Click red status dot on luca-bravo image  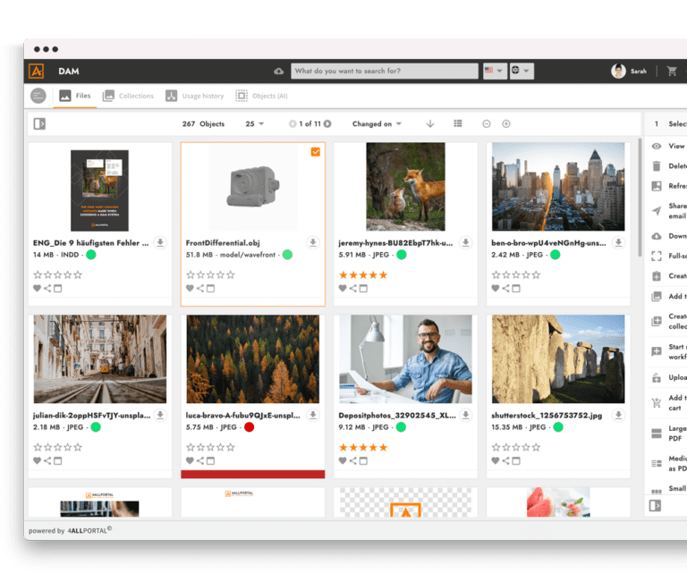249,427
